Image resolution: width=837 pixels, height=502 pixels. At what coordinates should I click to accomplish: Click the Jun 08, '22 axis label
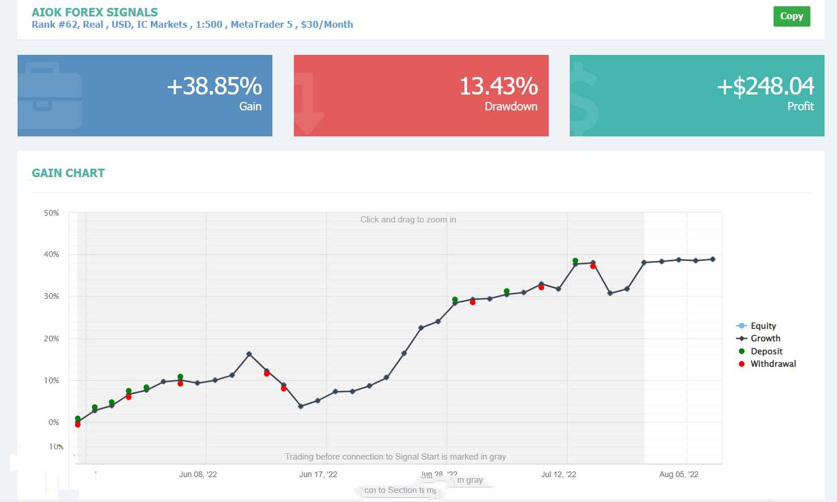(x=198, y=474)
